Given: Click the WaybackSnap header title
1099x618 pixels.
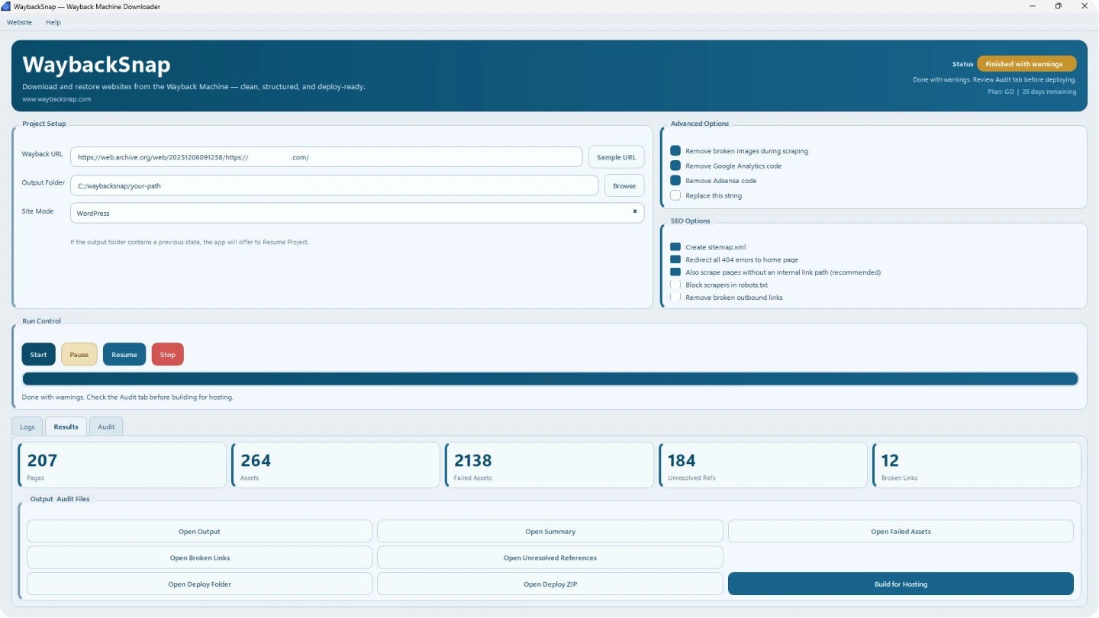Looking at the screenshot, I should (96, 64).
